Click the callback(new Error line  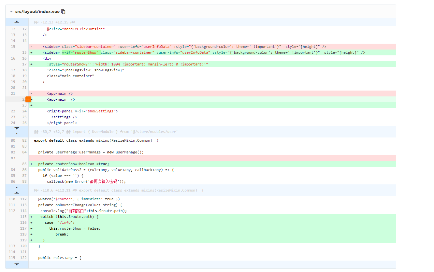tap(212, 181)
